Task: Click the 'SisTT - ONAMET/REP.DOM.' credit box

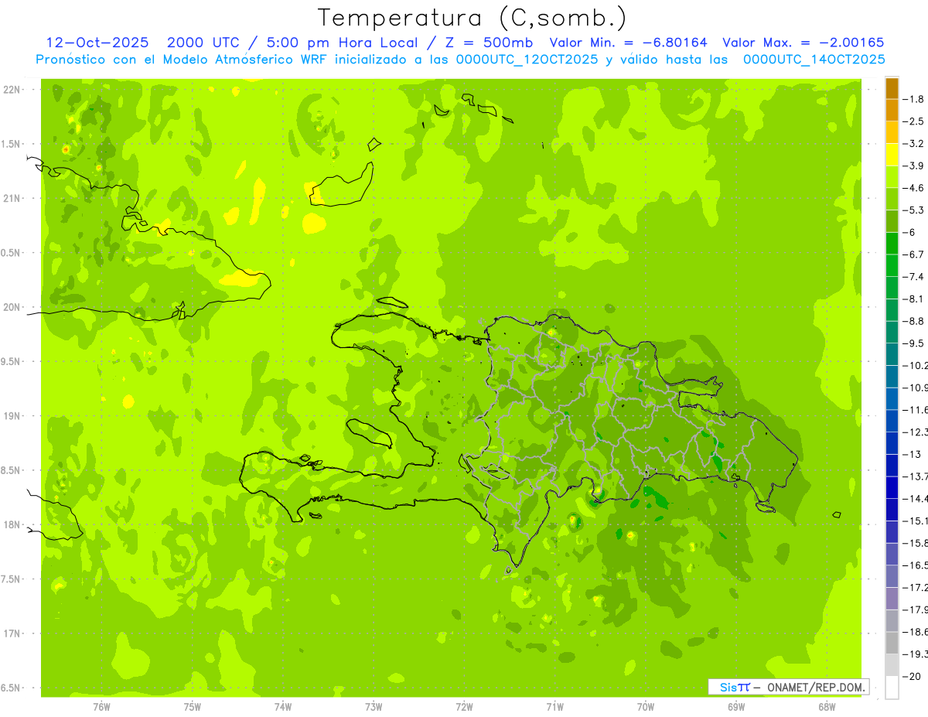Action: coord(789,687)
